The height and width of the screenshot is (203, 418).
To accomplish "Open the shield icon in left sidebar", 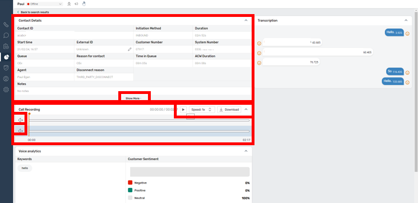I will point(6,68).
